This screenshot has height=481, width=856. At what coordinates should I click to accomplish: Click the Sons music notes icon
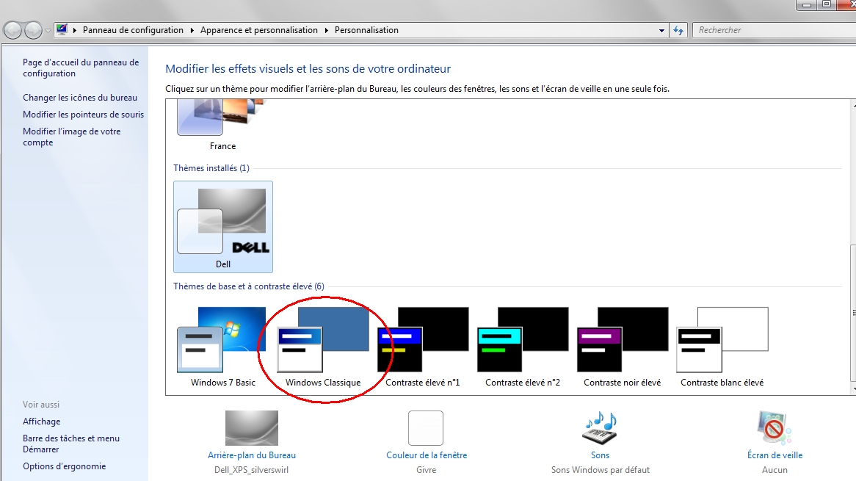(601, 427)
